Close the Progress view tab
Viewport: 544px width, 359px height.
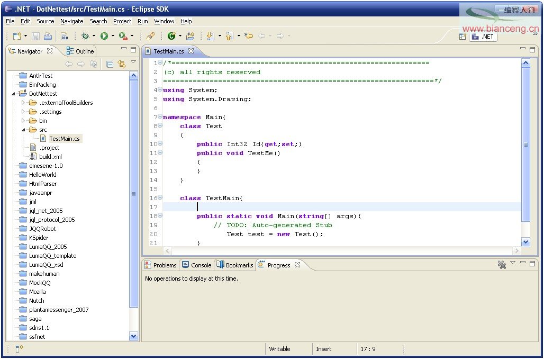[297, 265]
